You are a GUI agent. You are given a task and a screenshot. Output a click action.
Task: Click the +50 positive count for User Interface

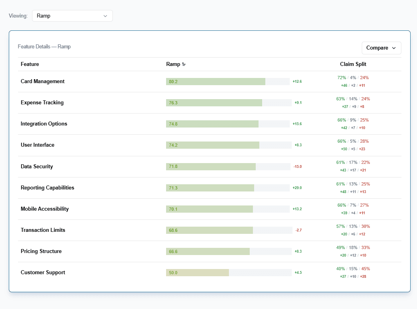coord(344,149)
